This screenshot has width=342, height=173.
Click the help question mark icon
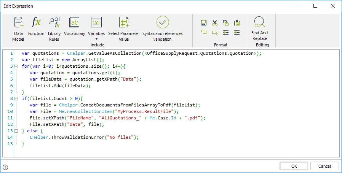click(5, 167)
